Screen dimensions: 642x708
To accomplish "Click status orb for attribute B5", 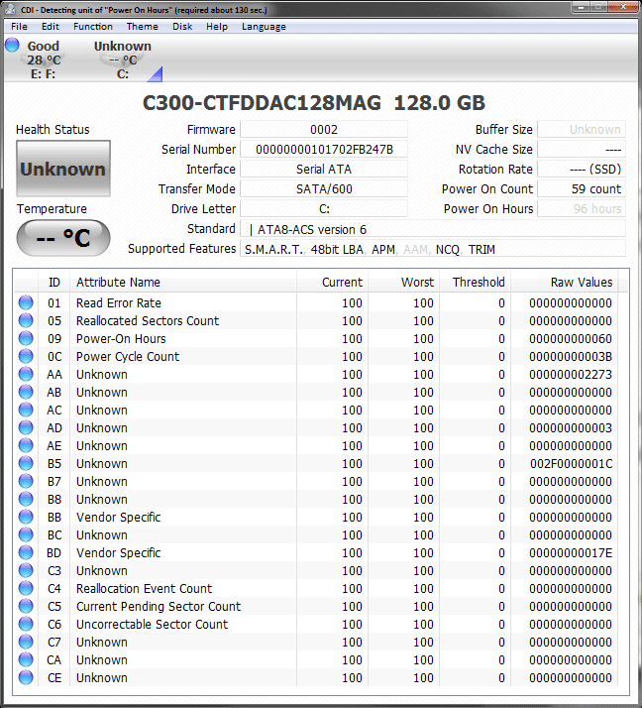I will click(x=26, y=463).
